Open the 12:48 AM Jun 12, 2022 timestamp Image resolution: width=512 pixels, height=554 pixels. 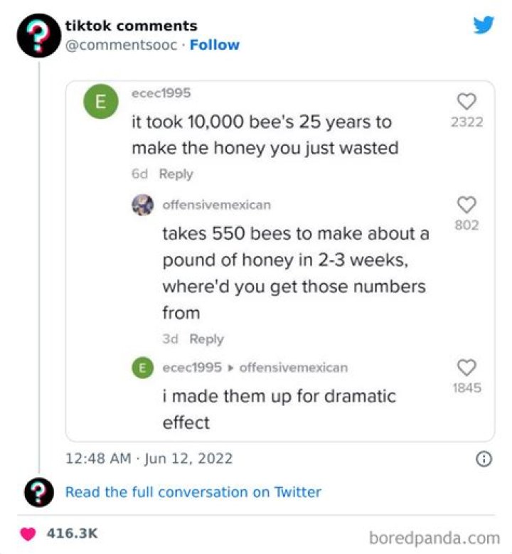(x=149, y=459)
